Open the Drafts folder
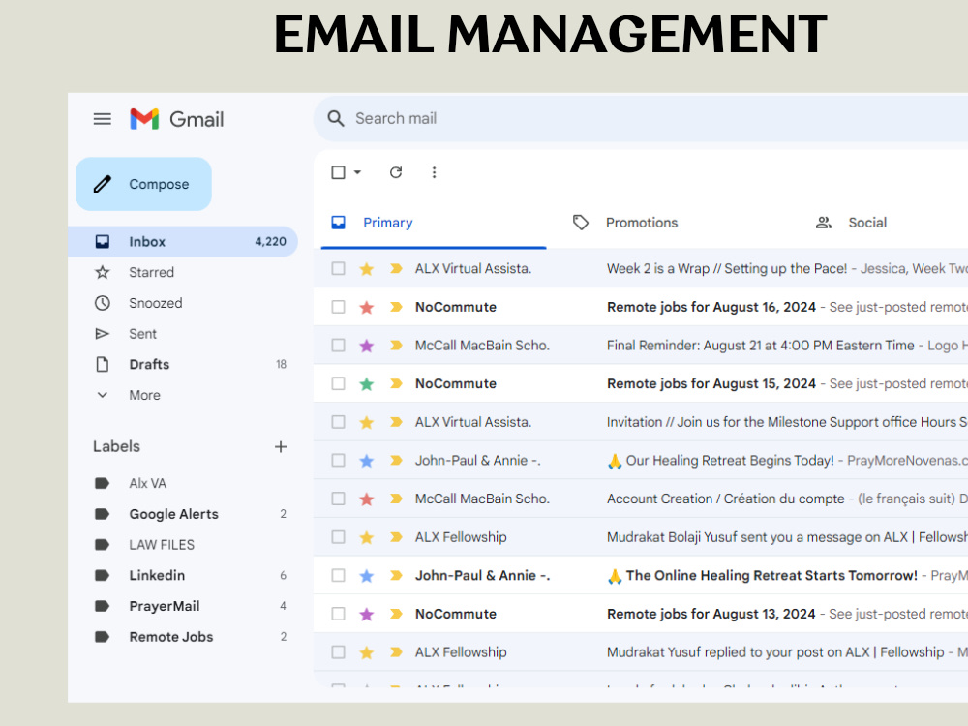The height and width of the screenshot is (726, 968). pos(183,364)
